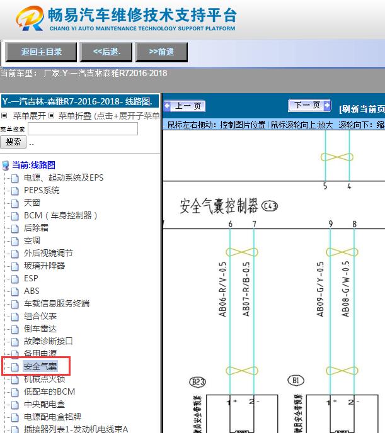
Task: Click the panel header Y-一汽吉林-森雅R7-2016-2018-线路图
Action: coord(80,101)
